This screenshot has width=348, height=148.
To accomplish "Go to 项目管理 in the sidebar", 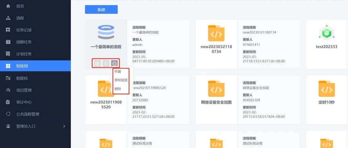I will pos(24,90).
